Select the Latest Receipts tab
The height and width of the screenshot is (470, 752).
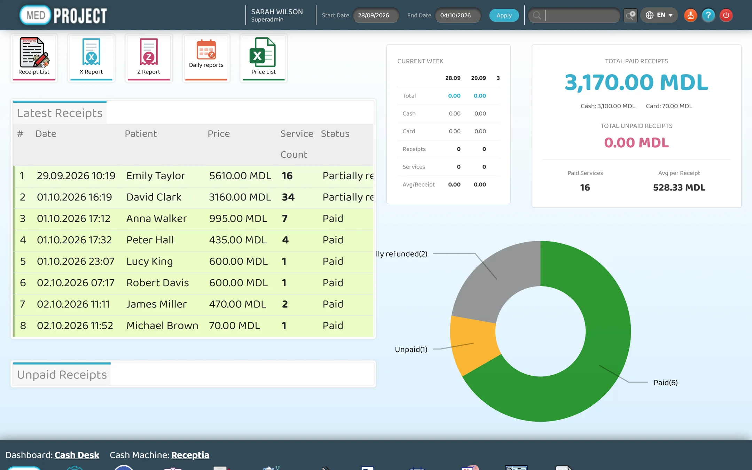point(60,113)
